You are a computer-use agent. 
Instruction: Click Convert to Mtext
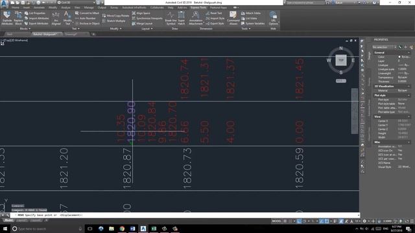coord(87,13)
